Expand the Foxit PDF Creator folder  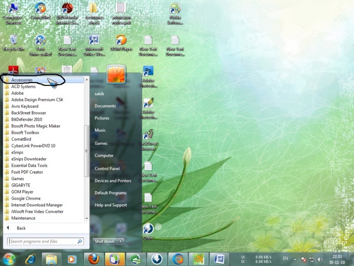[x=44, y=172]
